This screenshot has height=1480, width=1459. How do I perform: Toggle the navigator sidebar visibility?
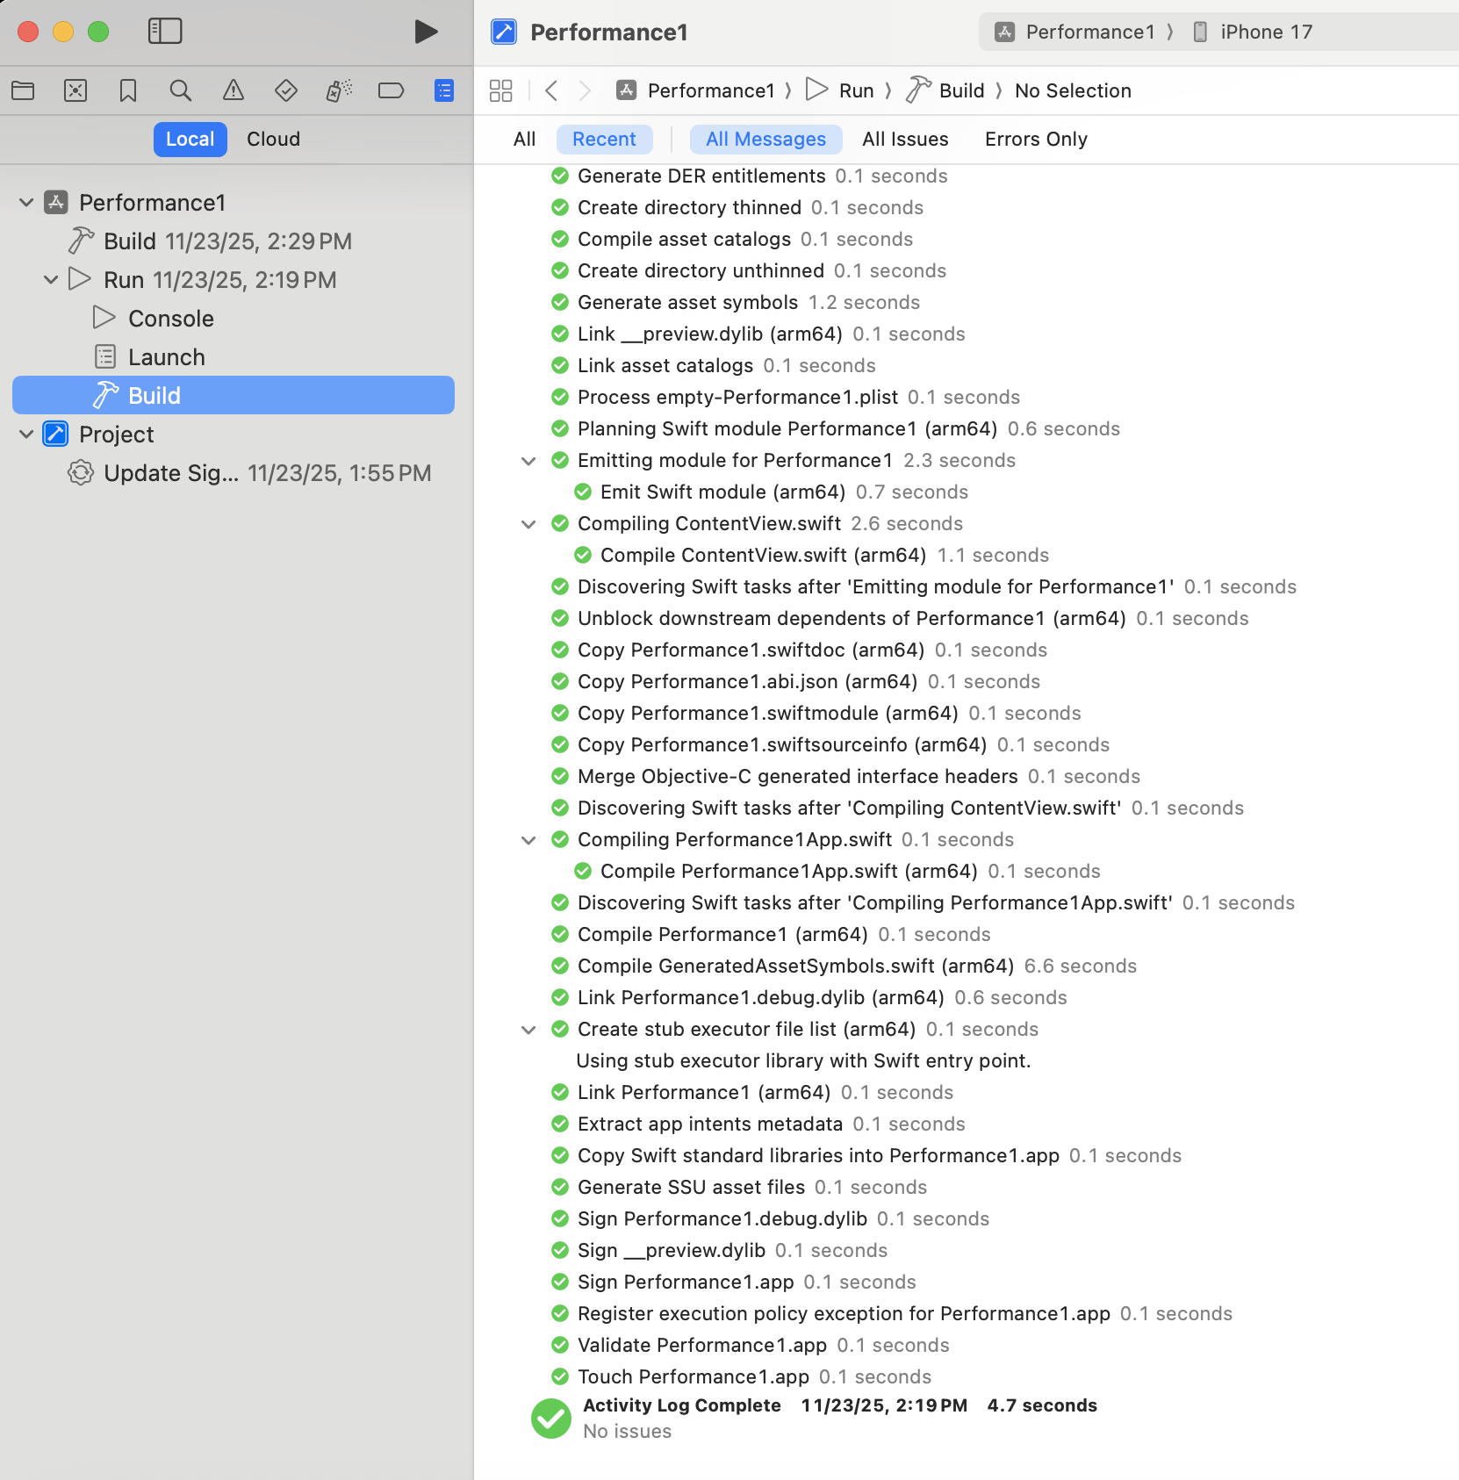165,32
